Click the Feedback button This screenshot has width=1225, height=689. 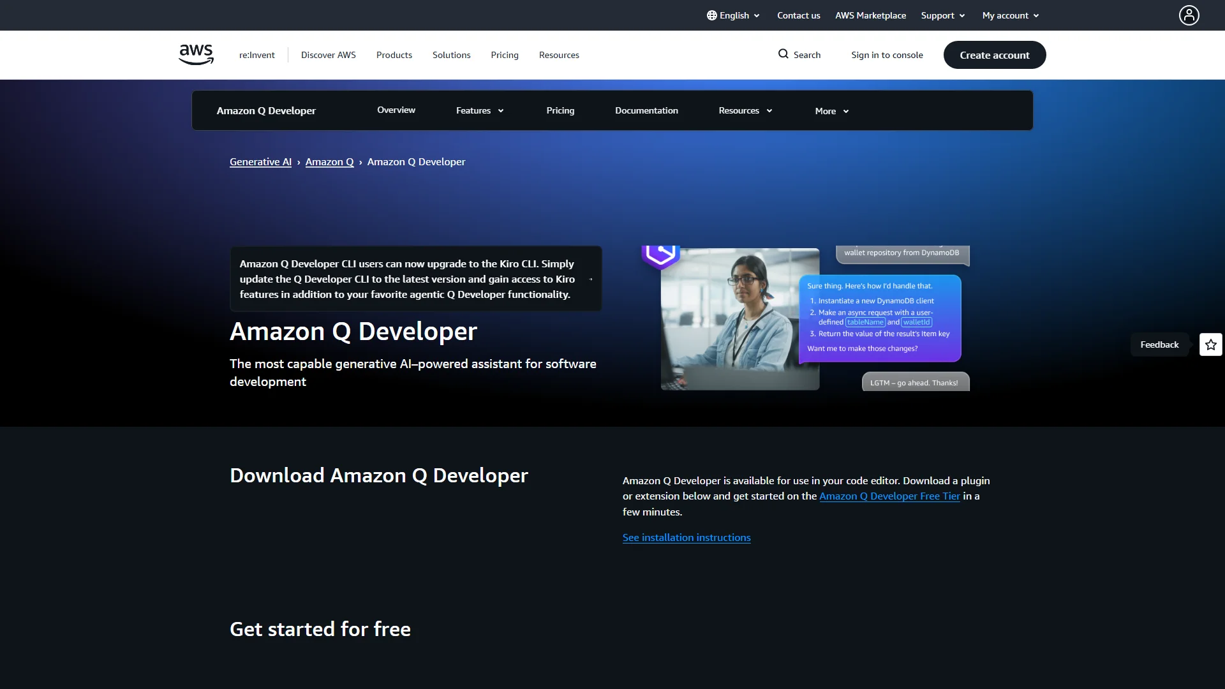tap(1159, 344)
